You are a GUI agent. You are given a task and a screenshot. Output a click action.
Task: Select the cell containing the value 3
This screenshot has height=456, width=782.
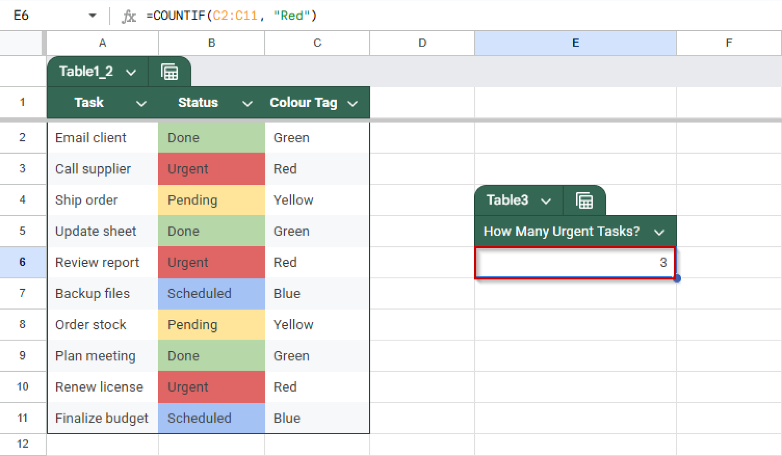[x=574, y=262]
